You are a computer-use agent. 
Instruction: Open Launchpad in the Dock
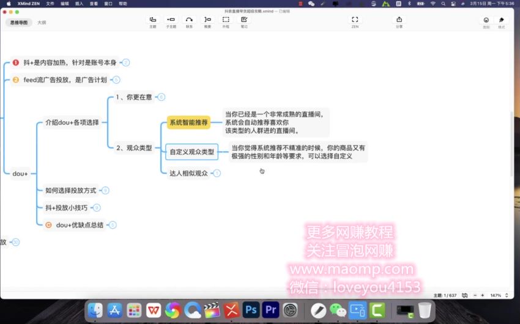(x=134, y=311)
